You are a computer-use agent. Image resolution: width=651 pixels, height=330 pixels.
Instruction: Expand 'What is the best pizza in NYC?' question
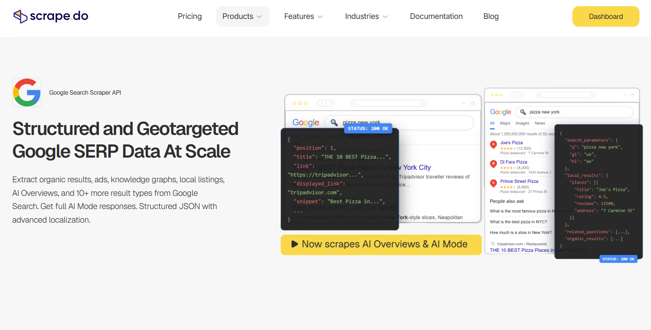[x=518, y=222]
